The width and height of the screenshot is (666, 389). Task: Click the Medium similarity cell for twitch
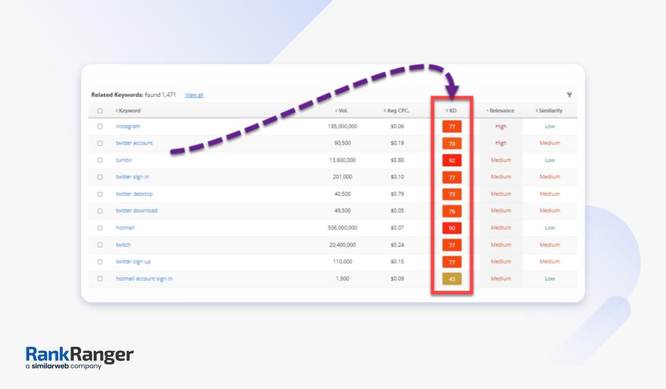[549, 245]
